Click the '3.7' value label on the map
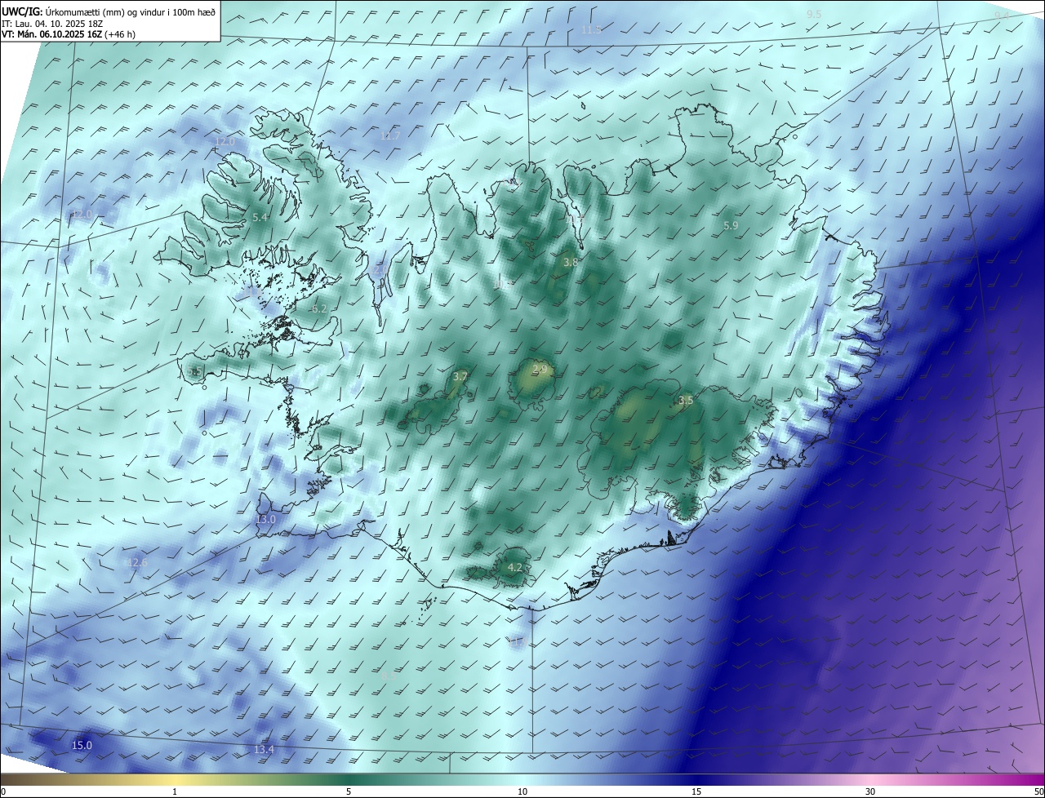 tap(460, 377)
